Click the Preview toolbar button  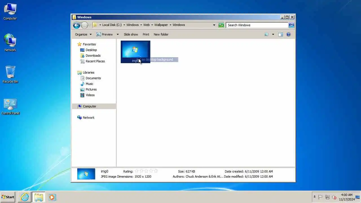105,34
